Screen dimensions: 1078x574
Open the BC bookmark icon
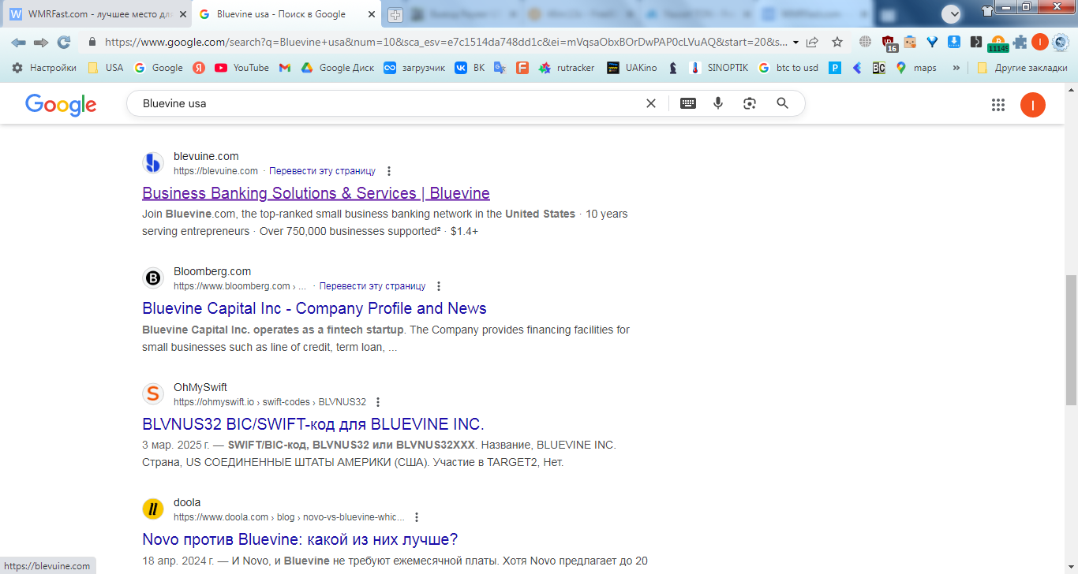[x=878, y=68]
